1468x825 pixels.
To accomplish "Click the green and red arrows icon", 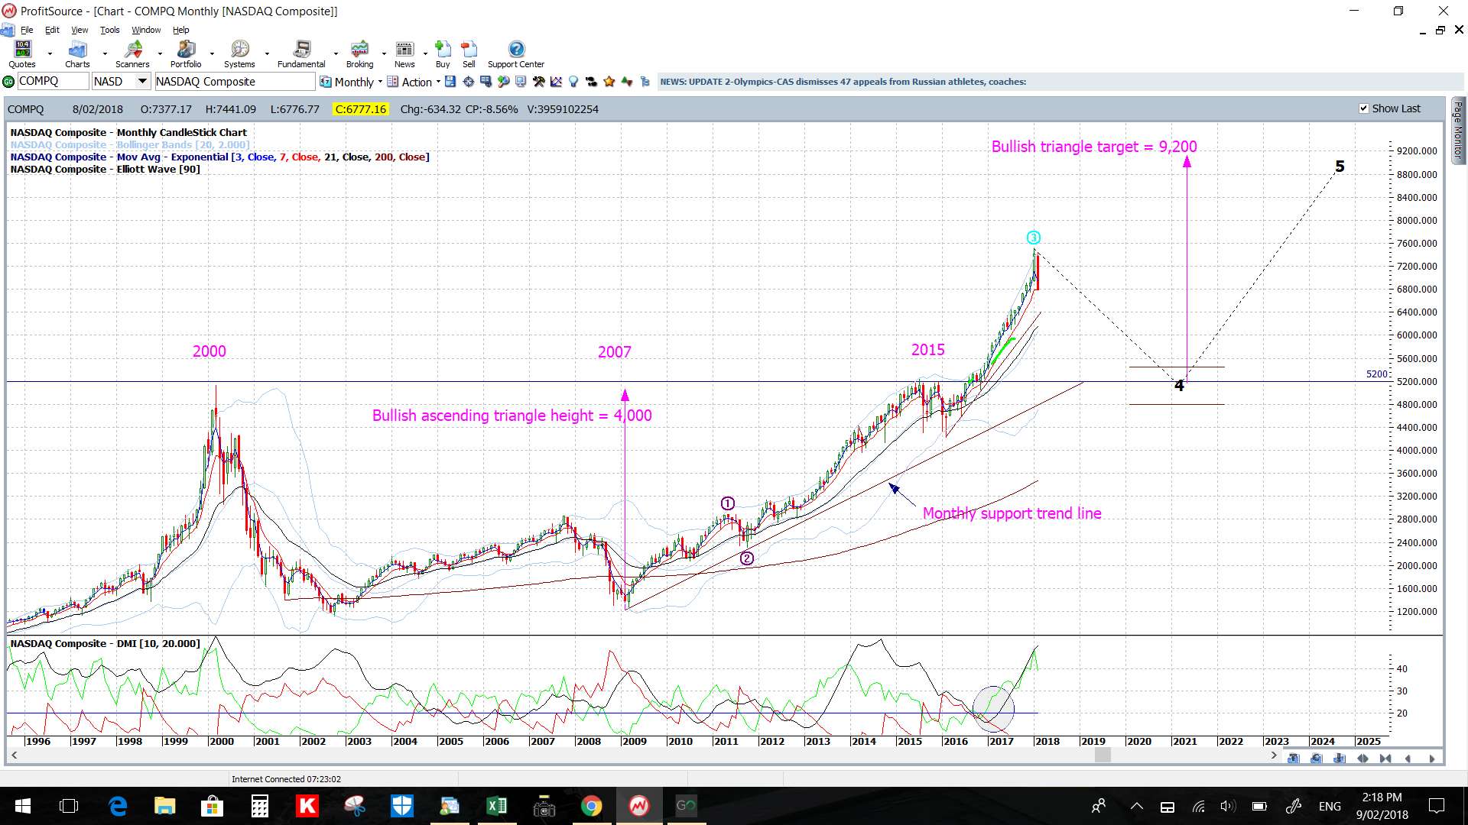I will 627,82.
